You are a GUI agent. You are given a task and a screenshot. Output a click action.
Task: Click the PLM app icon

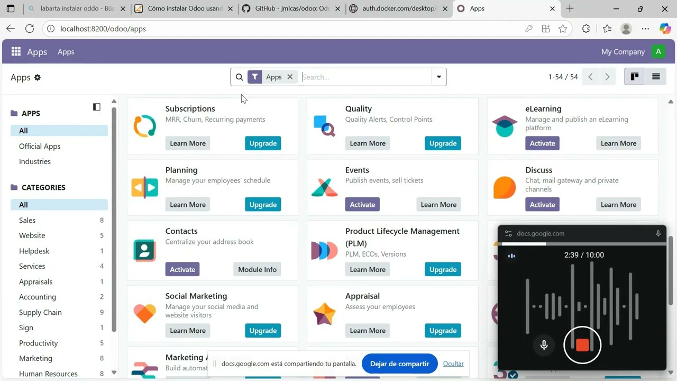tap(324, 250)
